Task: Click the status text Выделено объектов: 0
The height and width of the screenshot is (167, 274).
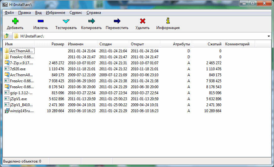Action: [22, 161]
